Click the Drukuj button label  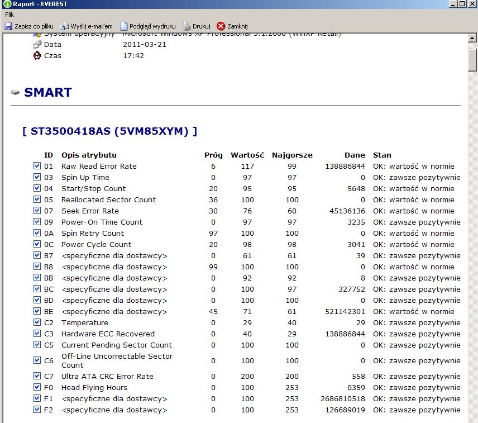[x=202, y=26]
